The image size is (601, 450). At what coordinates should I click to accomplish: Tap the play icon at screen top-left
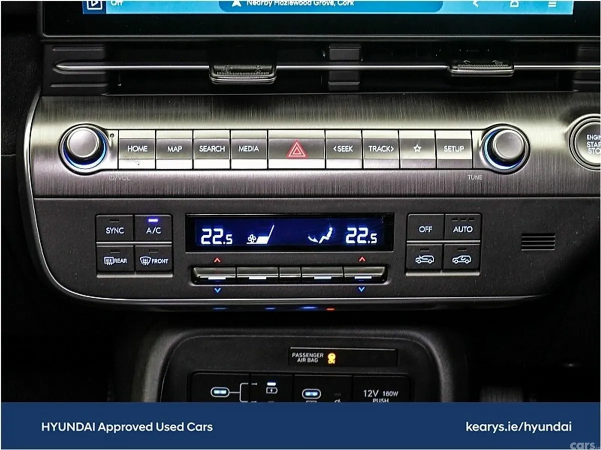[x=94, y=5]
